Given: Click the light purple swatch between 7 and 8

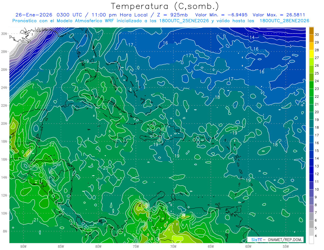Looking at the screenshot, I should [311, 209].
